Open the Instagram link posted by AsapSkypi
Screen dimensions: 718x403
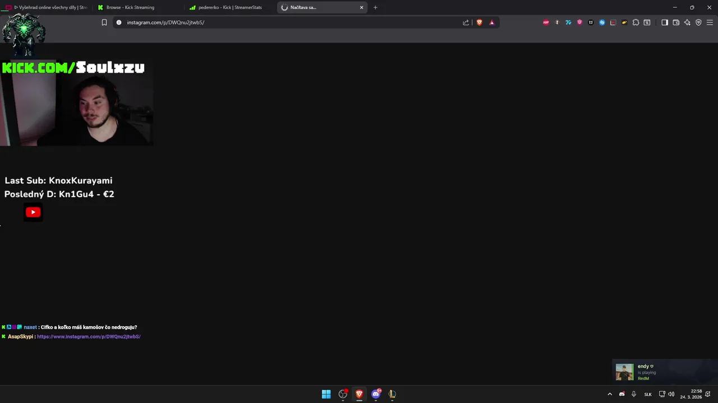(89, 336)
